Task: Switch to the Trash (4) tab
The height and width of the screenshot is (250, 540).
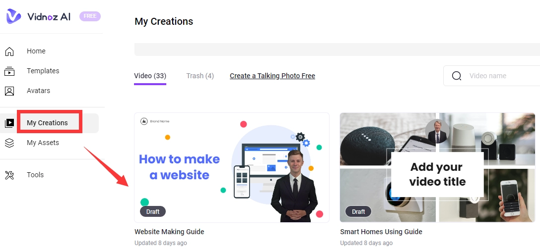Action: point(200,76)
